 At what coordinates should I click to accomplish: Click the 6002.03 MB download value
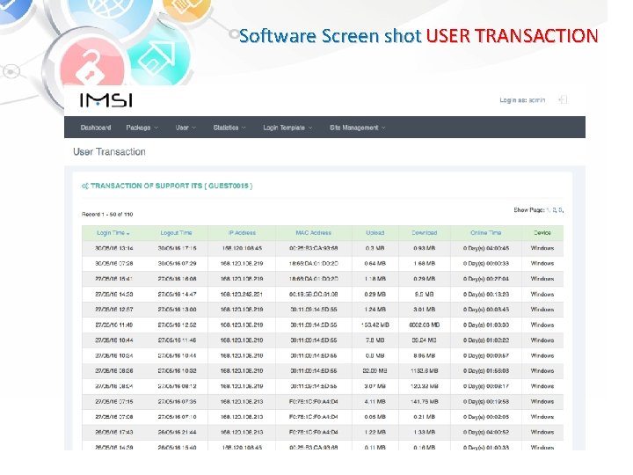click(x=425, y=325)
